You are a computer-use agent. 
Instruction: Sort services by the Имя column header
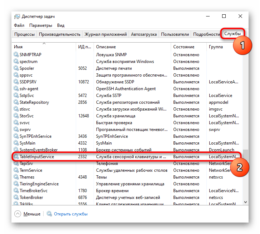coord(44,47)
